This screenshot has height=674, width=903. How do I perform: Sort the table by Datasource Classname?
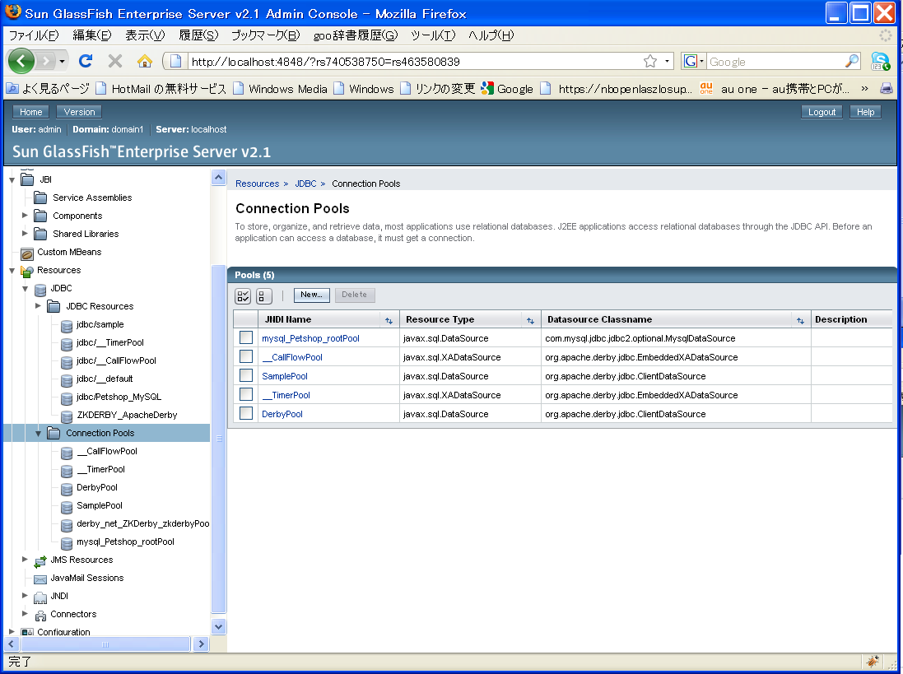(x=800, y=321)
